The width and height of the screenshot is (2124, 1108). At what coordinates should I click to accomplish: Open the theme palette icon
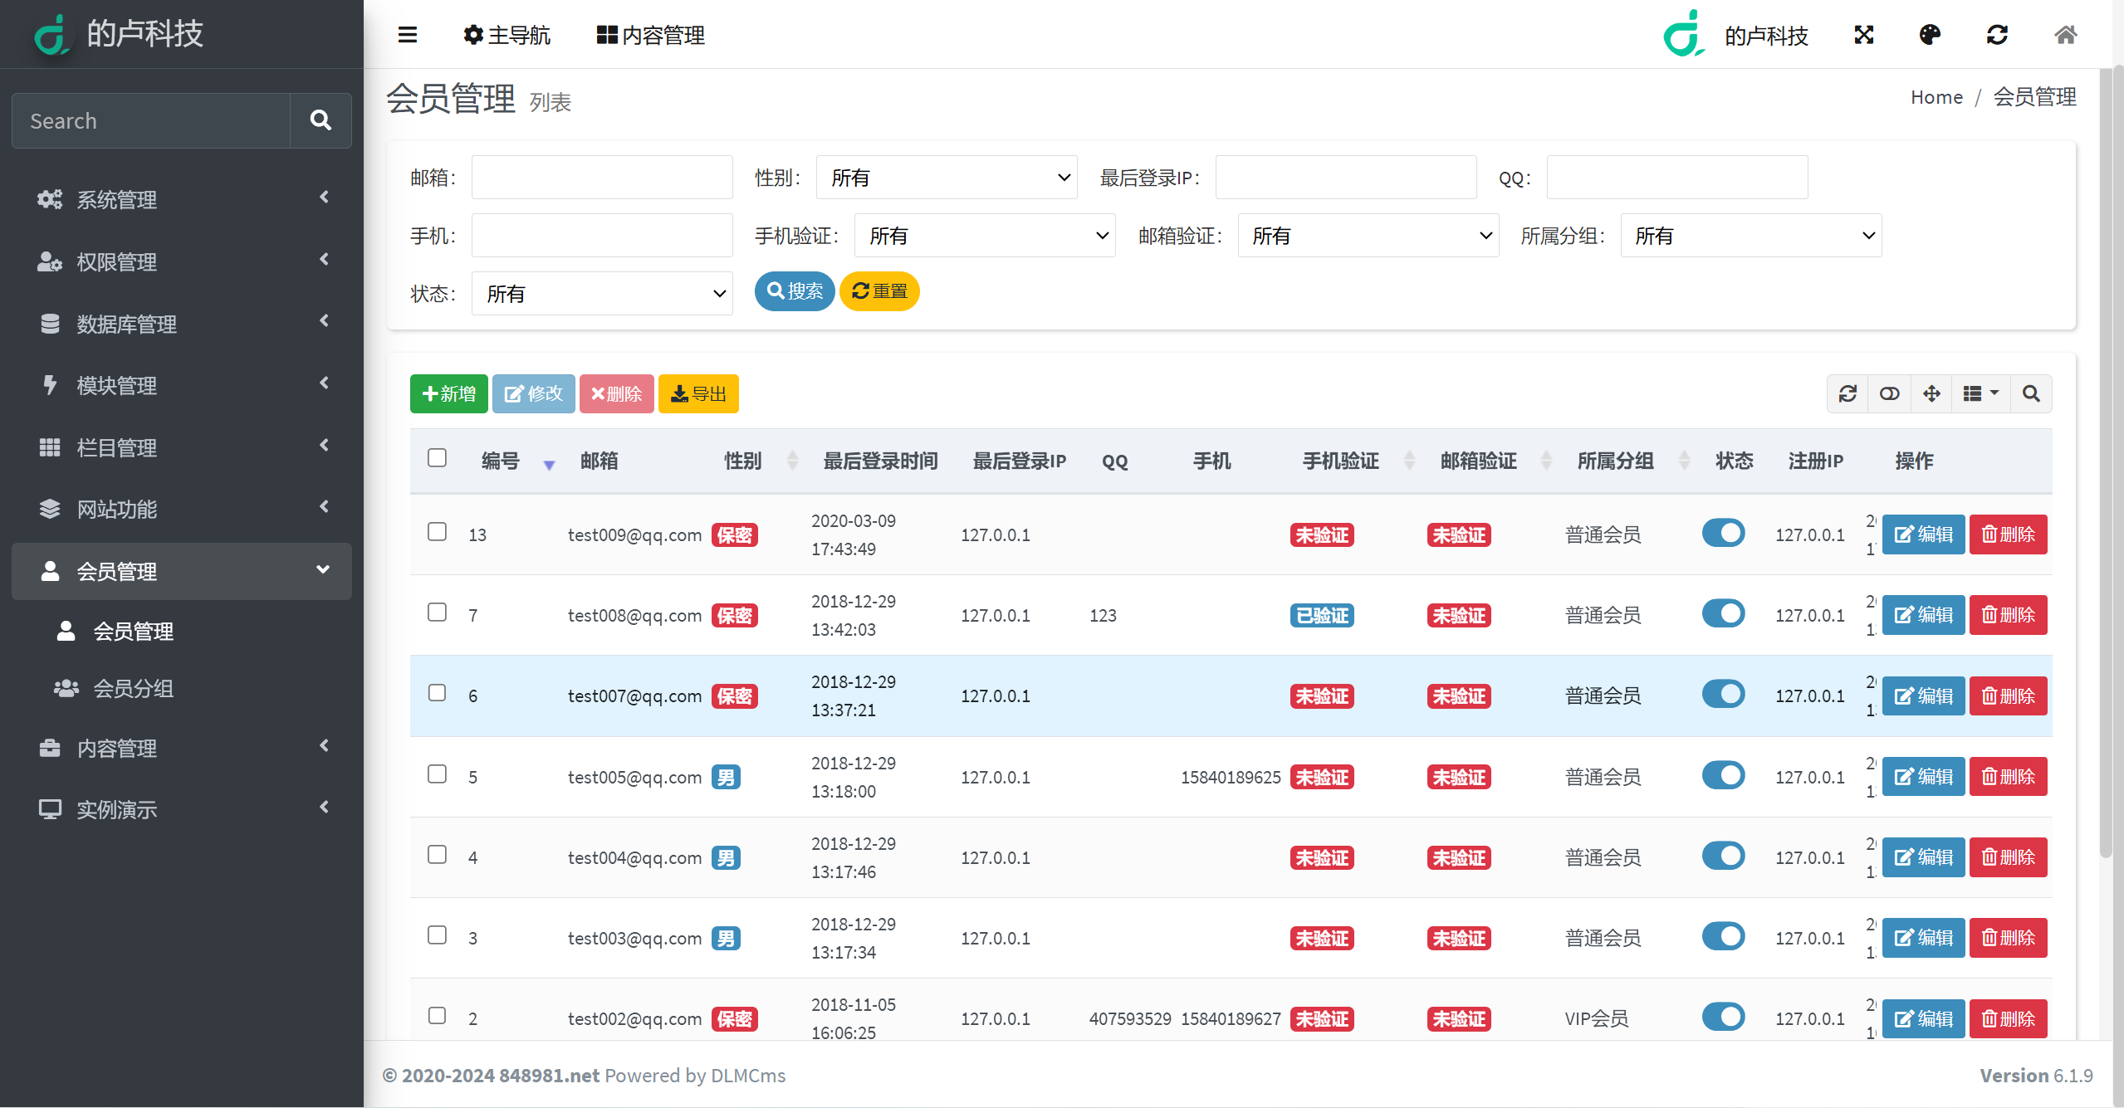tap(1930, 35)
